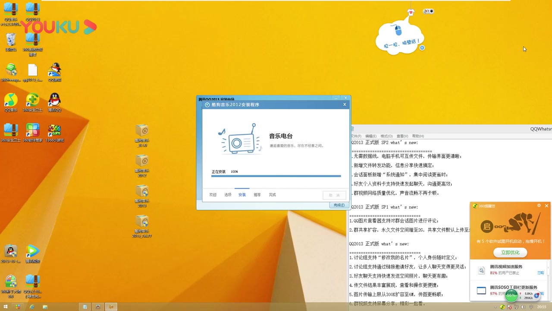The height and width of the screenshot is (311, 552).
Task: Click the network tray icon
Action: point(517,307)
